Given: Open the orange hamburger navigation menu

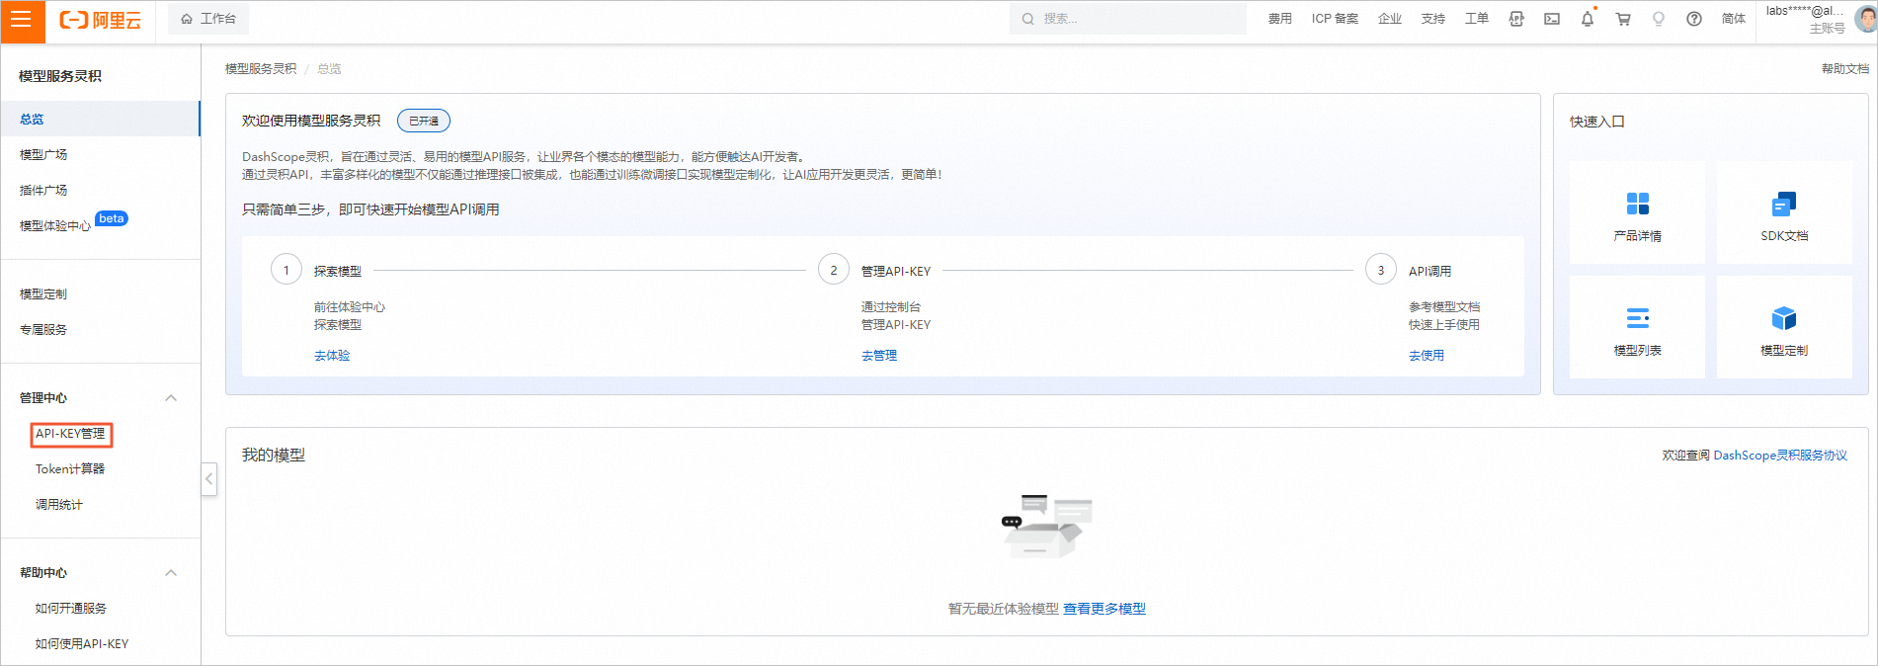Looking at the screenshot, I should point(22,20).
